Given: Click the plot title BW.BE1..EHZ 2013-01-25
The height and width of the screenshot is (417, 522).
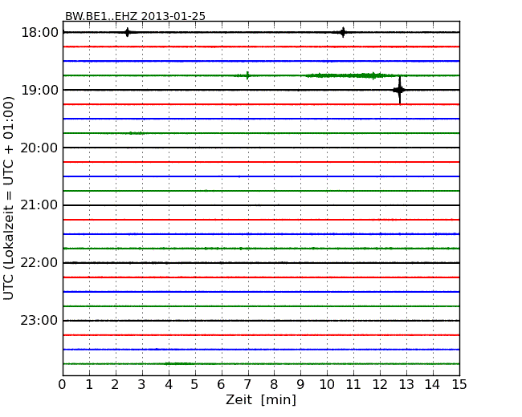Looking at the screenshot, I should point(135,16).
